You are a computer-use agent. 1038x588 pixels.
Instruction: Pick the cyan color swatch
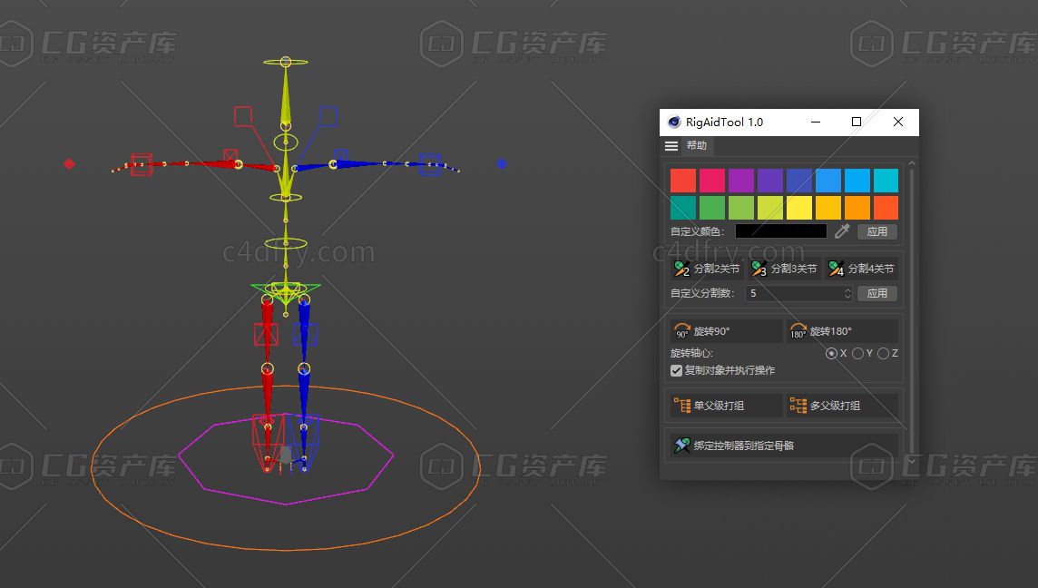point(886,180)
